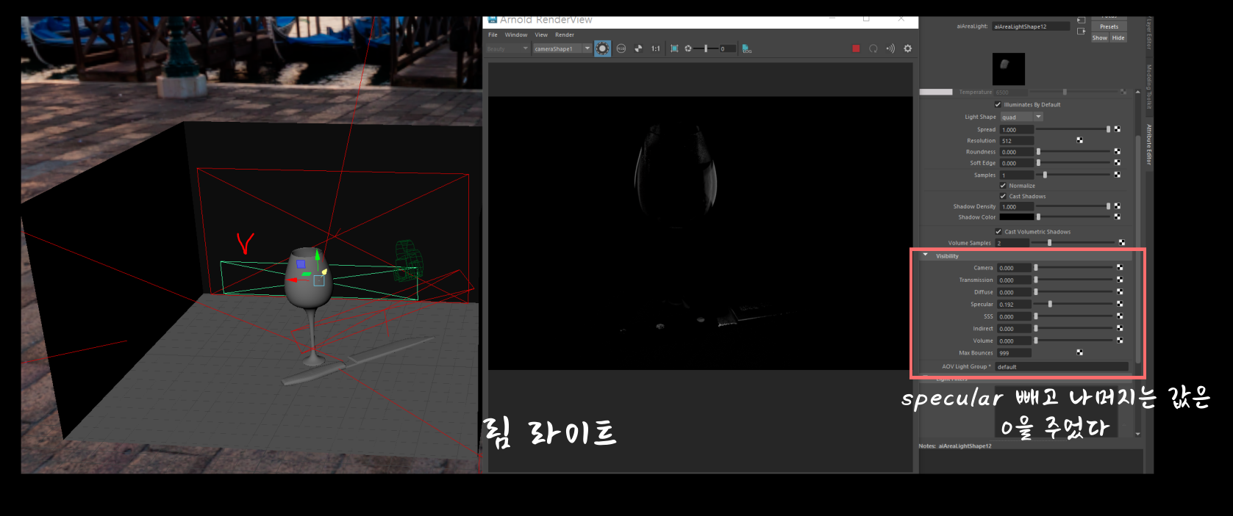Open the File menu in RenderView

(493, 34)
